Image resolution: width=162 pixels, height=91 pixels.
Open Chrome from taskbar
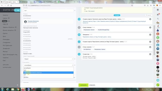[x=18, y=89]
